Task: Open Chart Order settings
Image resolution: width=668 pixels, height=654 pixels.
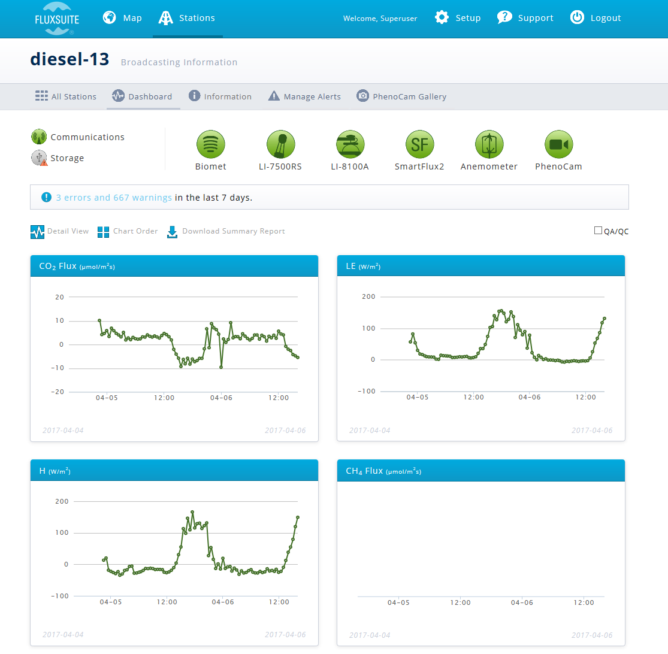Action: tap(128, 231)
